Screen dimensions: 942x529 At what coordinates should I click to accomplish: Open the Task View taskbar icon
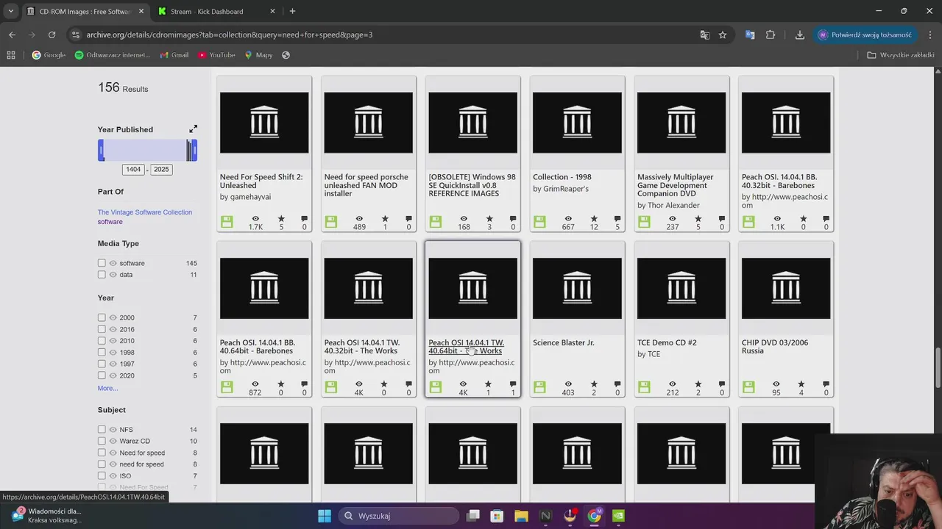pos(473,516)
